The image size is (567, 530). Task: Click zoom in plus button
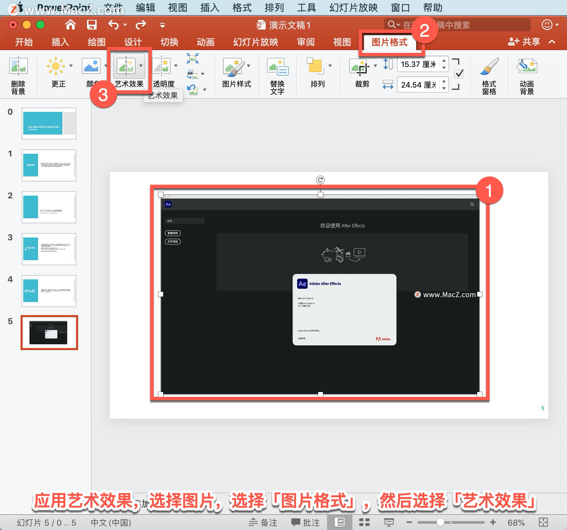(493, 522)
